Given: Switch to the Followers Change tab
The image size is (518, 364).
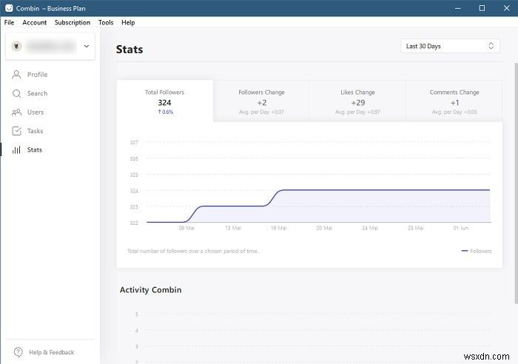Looking at the screenshot, I should coord(261,101).
